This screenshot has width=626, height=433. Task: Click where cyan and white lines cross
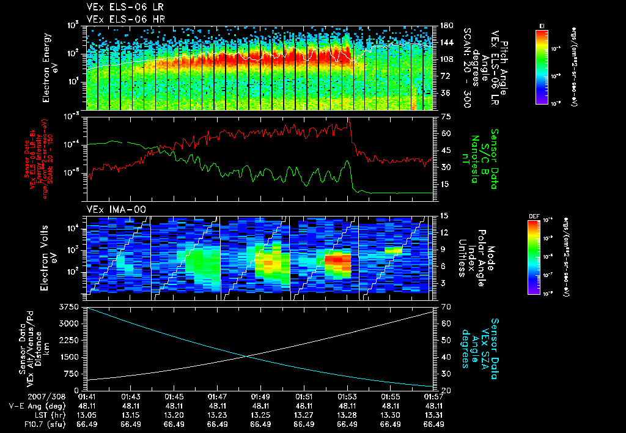coord(247,356)
